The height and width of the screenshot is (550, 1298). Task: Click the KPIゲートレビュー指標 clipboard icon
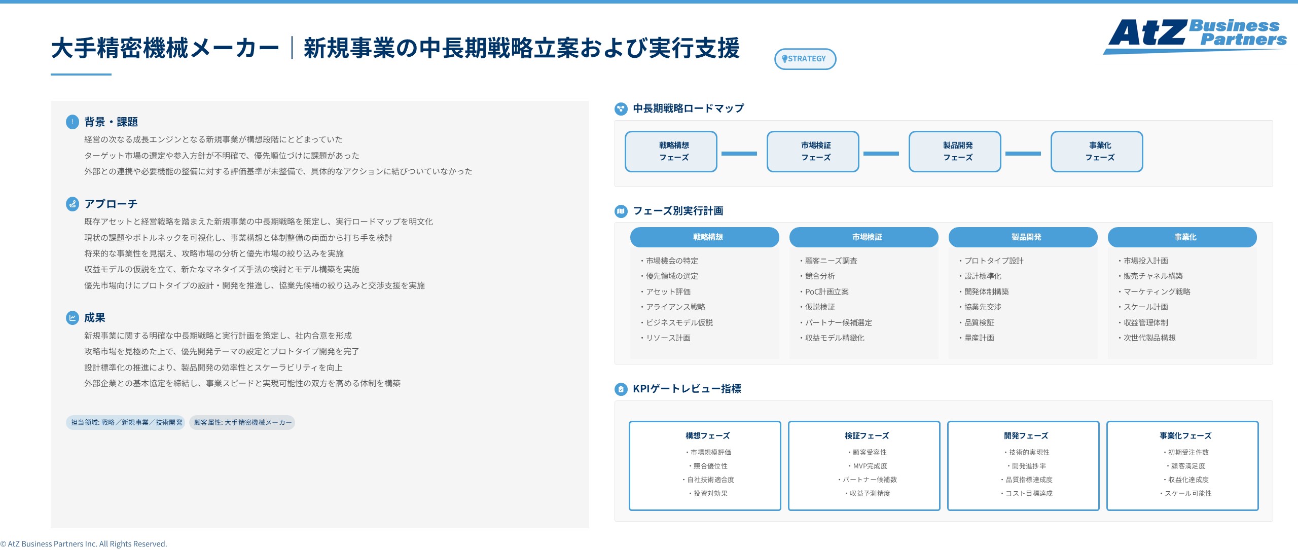tap(621, 390)
